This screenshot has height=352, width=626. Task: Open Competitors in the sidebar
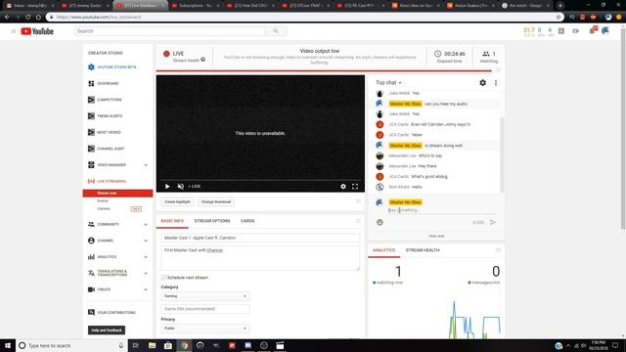tap(105, 100)
